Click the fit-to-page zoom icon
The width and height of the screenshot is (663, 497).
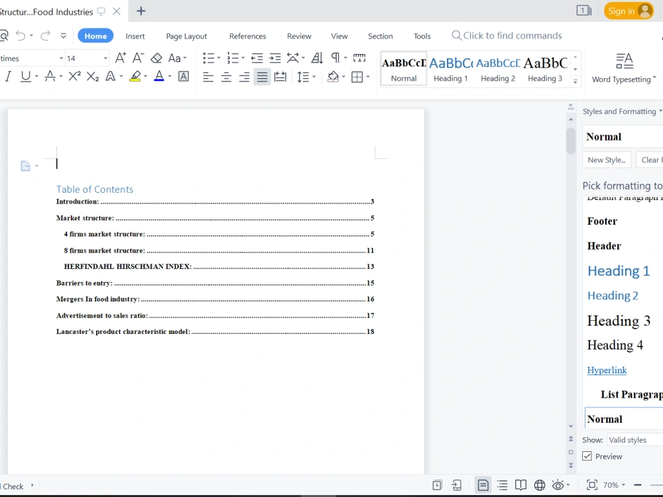pos(592,485)
